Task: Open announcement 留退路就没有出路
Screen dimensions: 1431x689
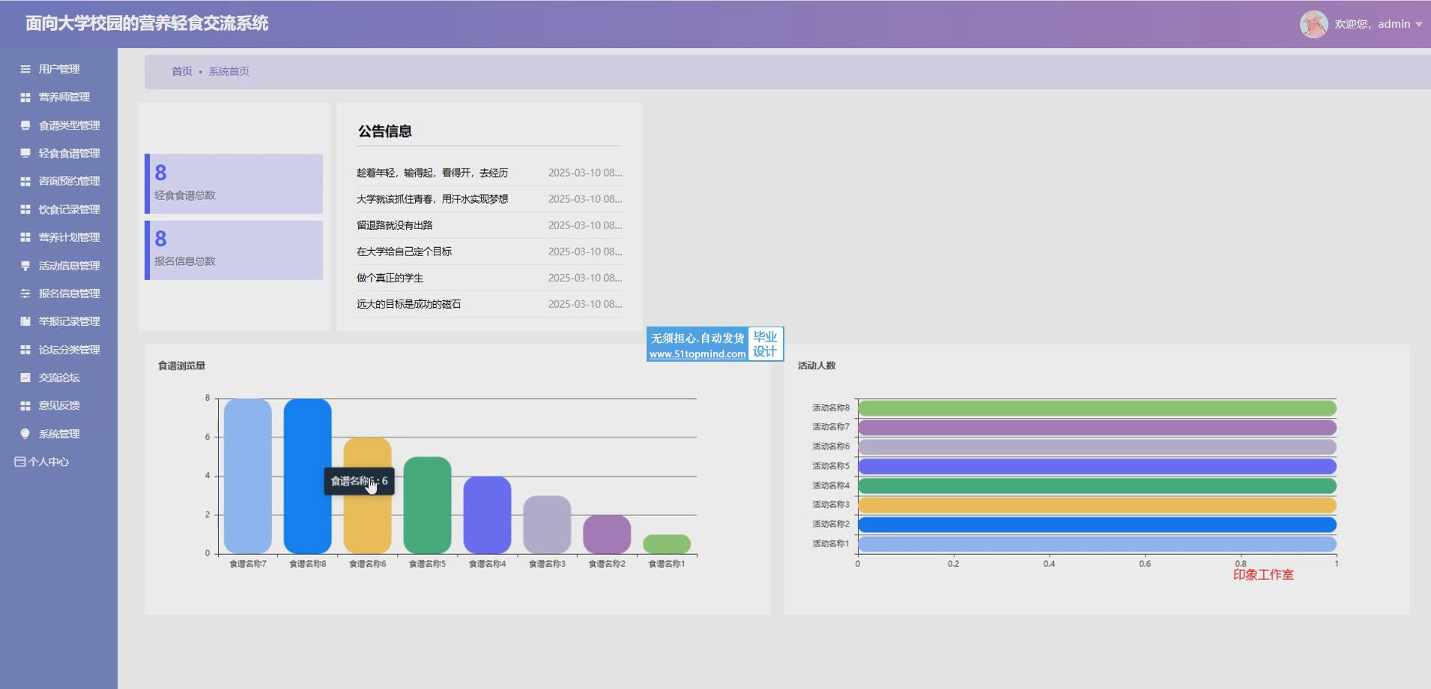Action: tap(395, 225)
